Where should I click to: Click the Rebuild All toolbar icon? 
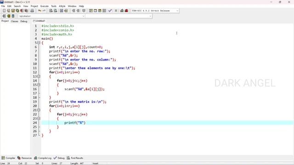click(x=104, y=11)
